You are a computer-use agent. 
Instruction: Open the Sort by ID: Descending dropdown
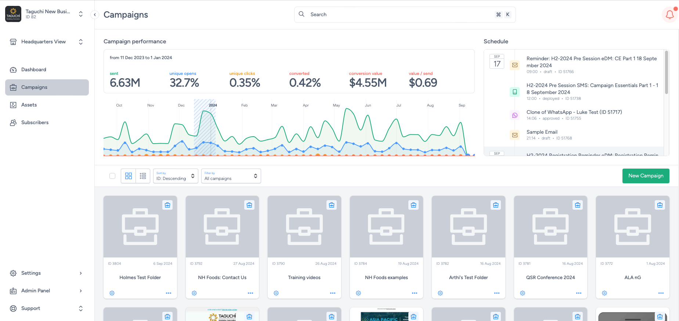coord(176,176)
